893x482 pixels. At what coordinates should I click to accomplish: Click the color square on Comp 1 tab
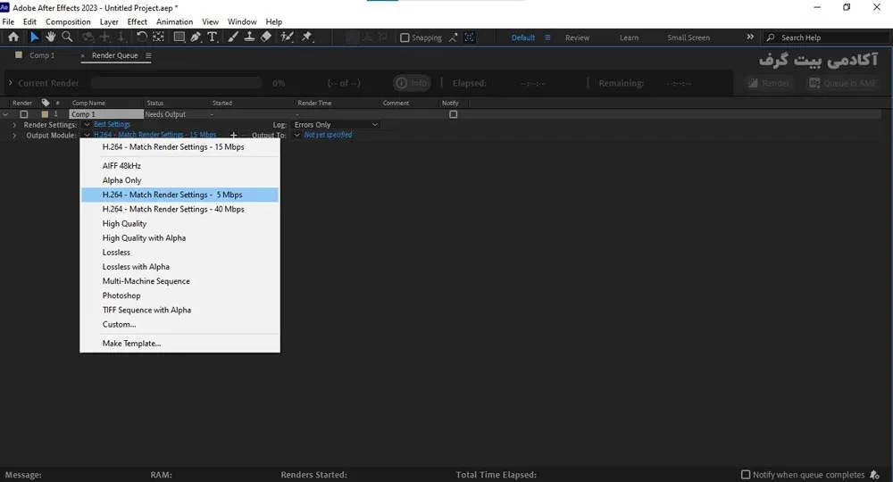point(19,55)
